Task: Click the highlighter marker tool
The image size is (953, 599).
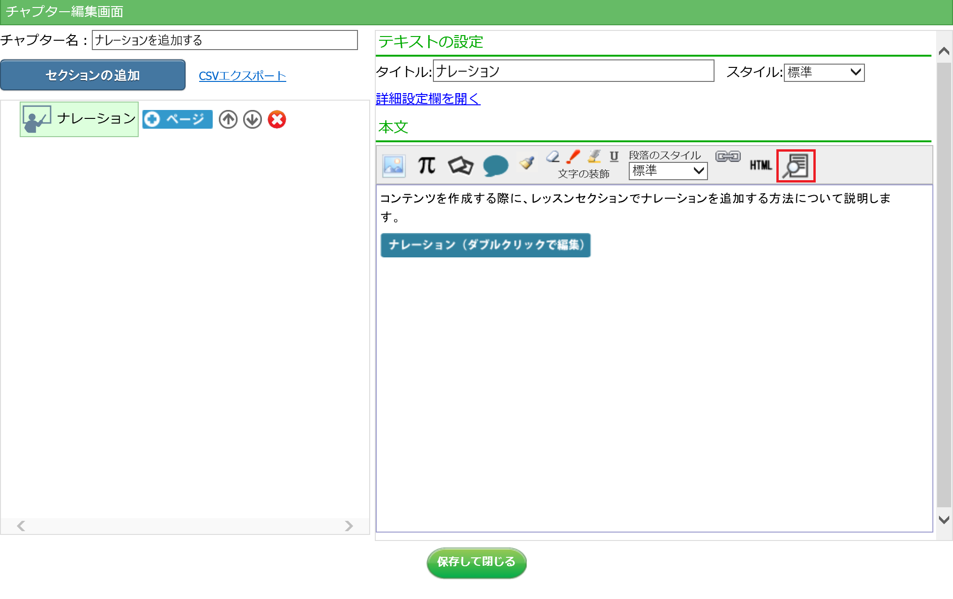Action: coord(594,157)
